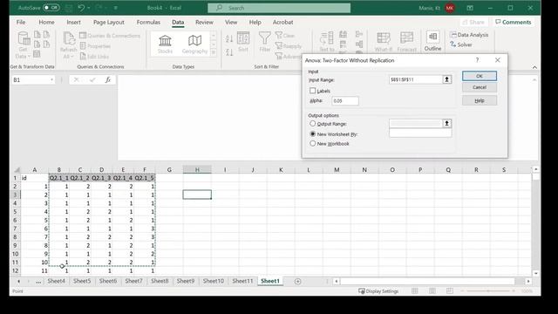This screenshot has height=314, width=558.
Task: Click Insert Function fx icon
Action: coord(108,79)
